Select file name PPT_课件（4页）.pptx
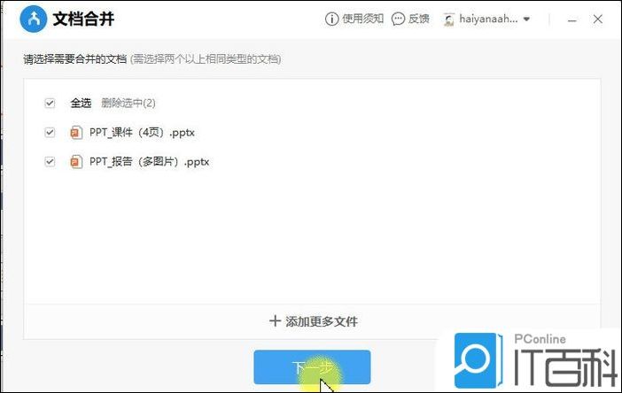622x393 pixels. tap(142, 132)
